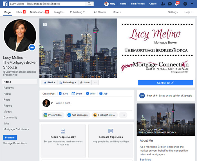Click the page profile picture

(20, 35)
